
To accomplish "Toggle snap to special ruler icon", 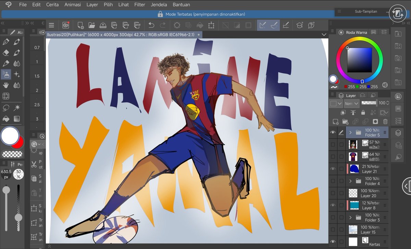I will [x=274, y=25].
